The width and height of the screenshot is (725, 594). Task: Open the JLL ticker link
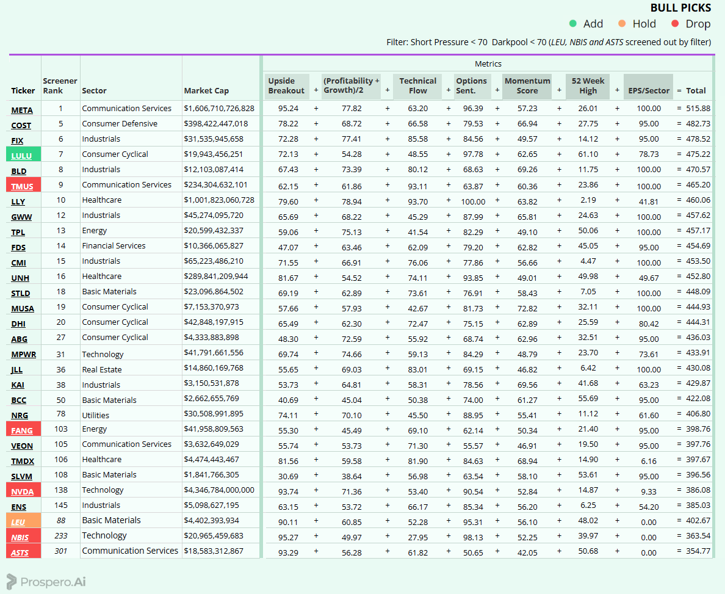[x=16, y=369]
